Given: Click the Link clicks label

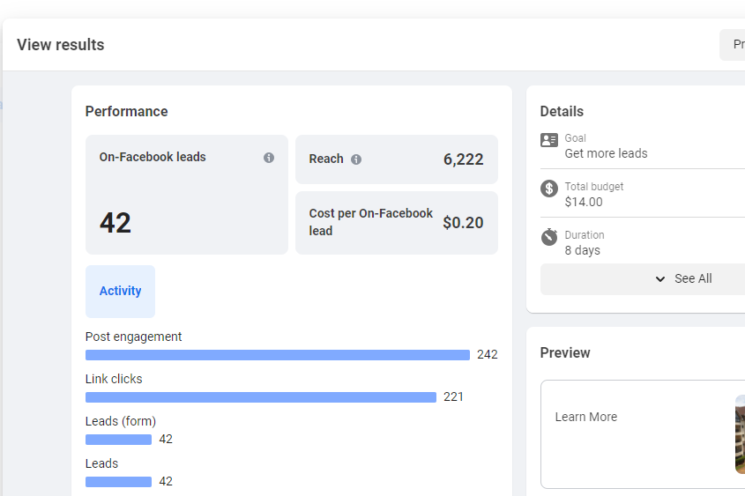Looking at the screenshot, I should [x=114, y=379].
